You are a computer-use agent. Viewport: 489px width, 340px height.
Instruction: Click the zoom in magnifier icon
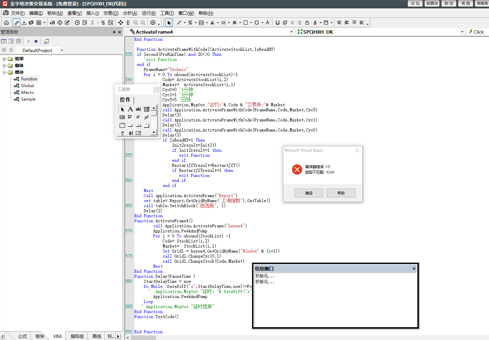pyautogui.click(x=135, y=23)
